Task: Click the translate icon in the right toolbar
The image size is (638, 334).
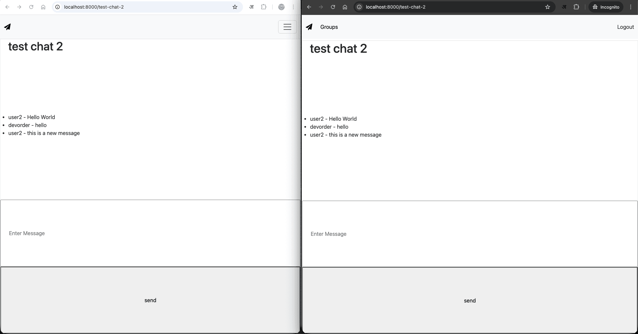Action: [564, 7]
